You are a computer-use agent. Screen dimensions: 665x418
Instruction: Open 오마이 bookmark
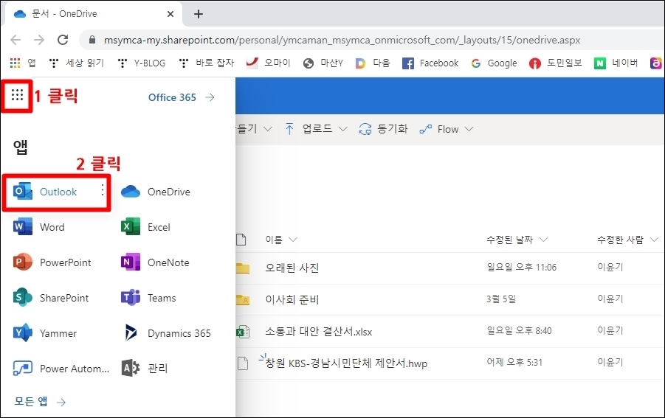[268, 63]
